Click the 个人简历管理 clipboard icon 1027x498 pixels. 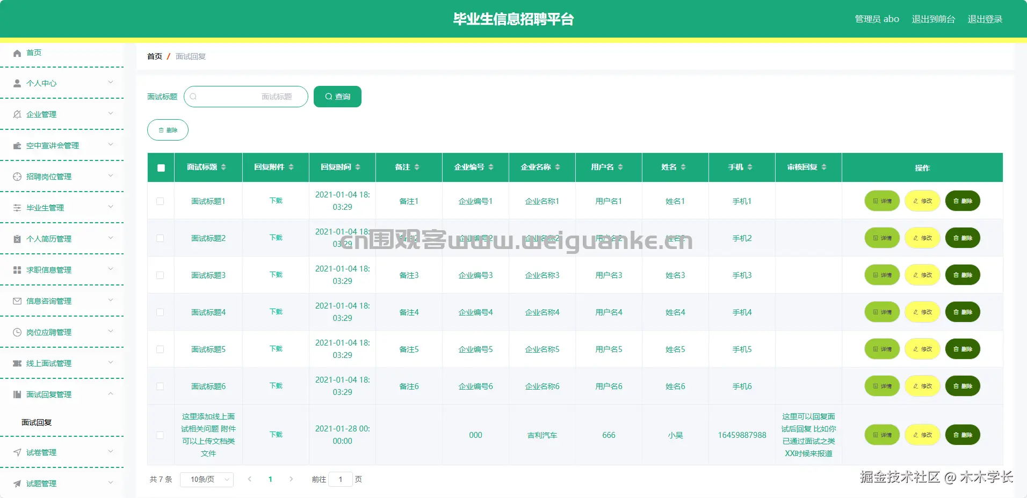[17, 239]
